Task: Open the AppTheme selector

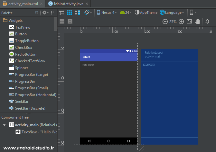Action: coord(146,13)
